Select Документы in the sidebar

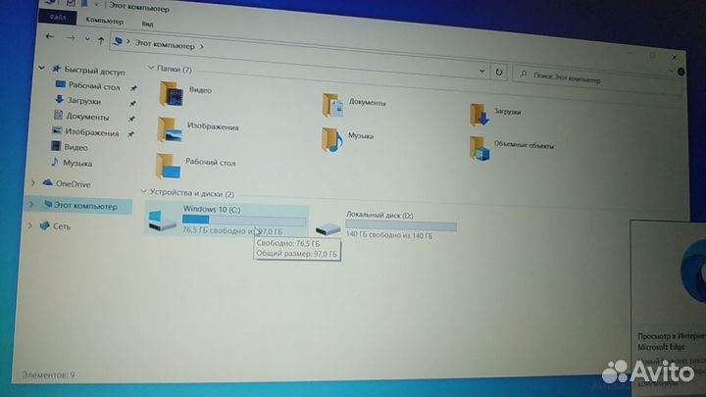click(87, 117)
